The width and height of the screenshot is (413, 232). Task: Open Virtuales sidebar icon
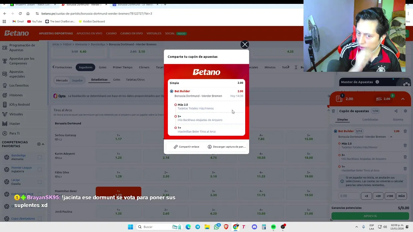pos(5,114)
